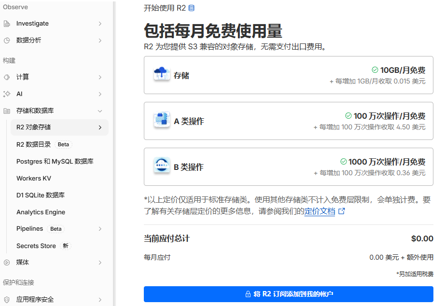The height and width of the screenshot is (306, 445).
Task: Click 将 R2 订阅添加到我的帐户 button
Action: pyautogui.click(x=288, y=294)
